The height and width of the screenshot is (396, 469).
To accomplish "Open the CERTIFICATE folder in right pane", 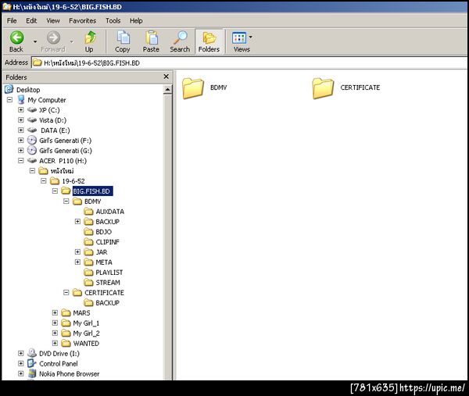I will tap(346, 87).
